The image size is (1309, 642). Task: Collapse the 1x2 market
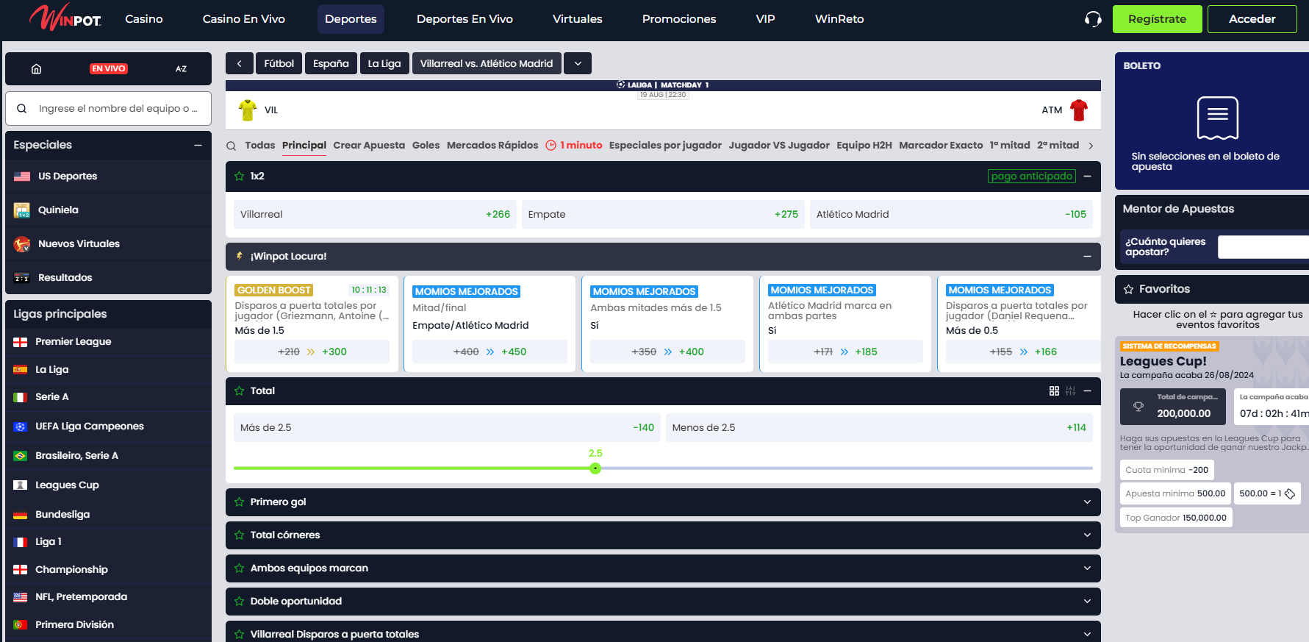[1087, 176]
